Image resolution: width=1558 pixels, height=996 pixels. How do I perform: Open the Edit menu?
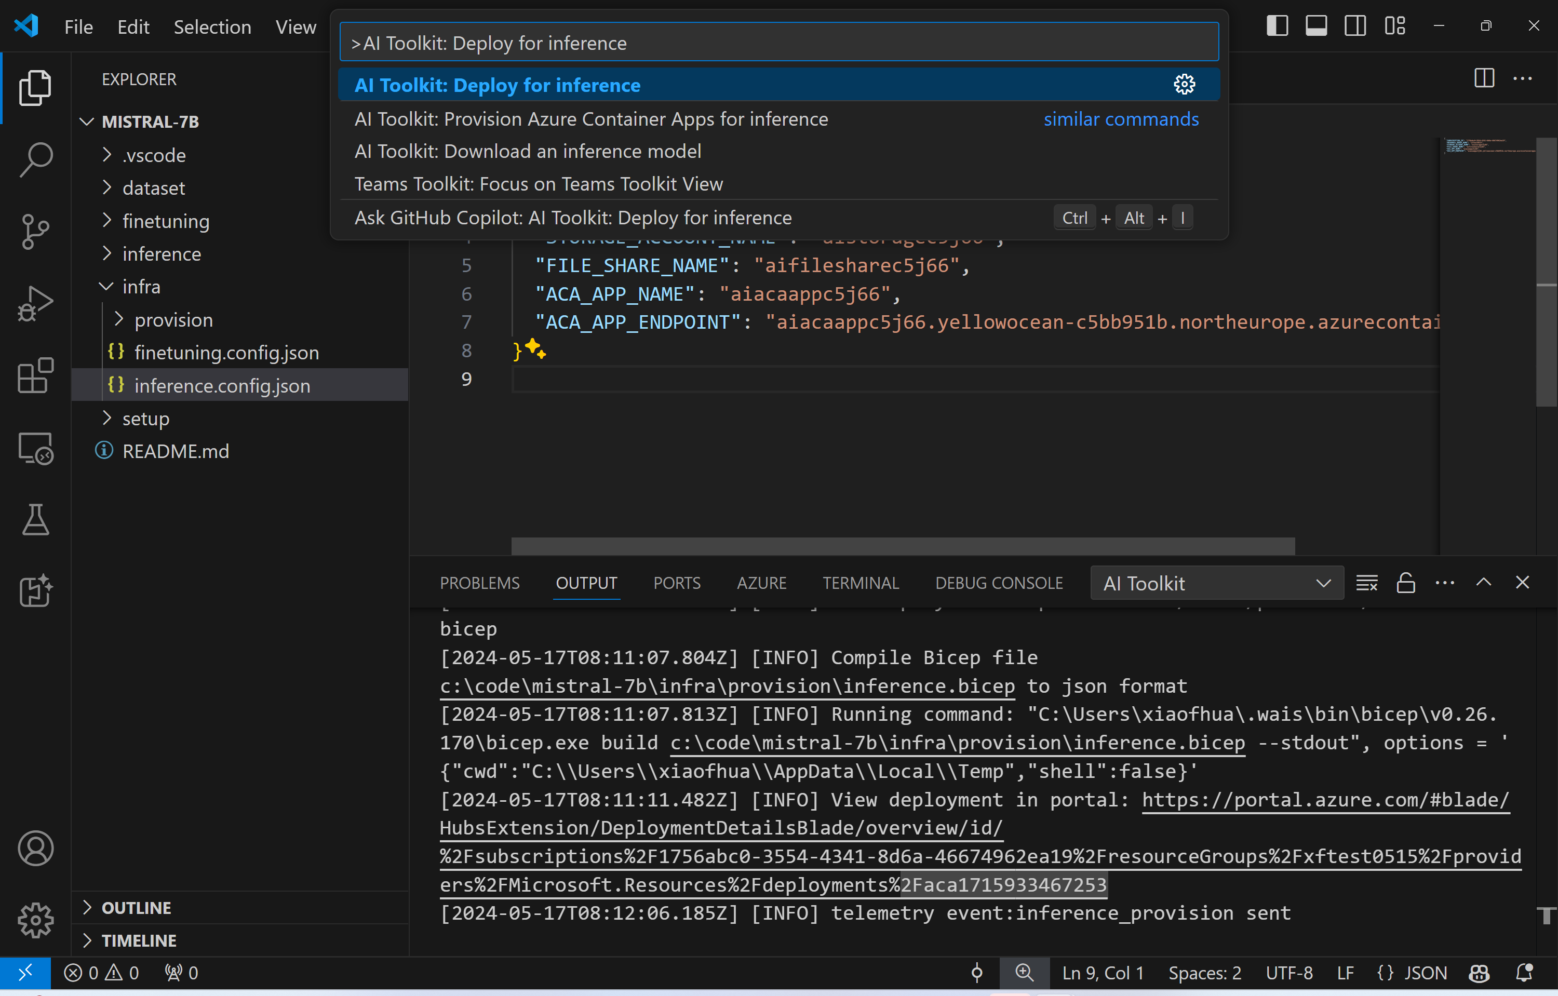(x=133, y=26)
